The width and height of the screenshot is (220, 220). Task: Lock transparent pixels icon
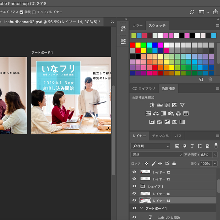[146, 163]
